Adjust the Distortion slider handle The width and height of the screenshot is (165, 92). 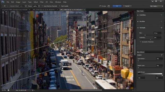151,40
